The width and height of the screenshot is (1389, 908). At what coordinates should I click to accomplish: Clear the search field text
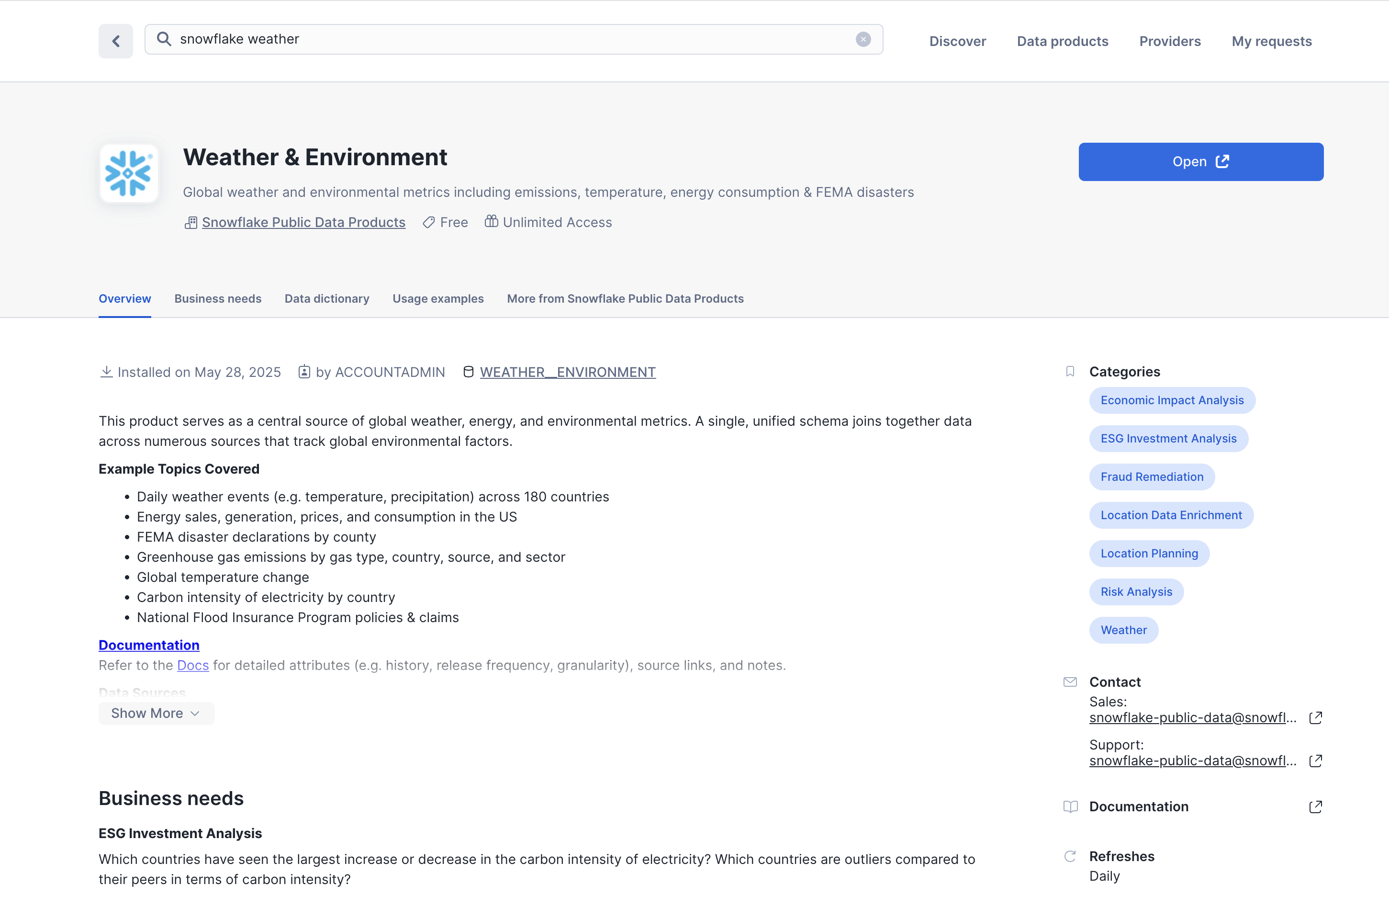863,39
